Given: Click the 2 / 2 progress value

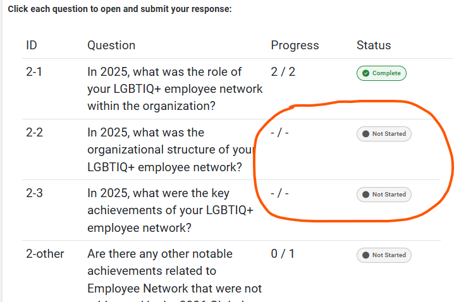Looking at the screenshot, I should tap(283, 72).
